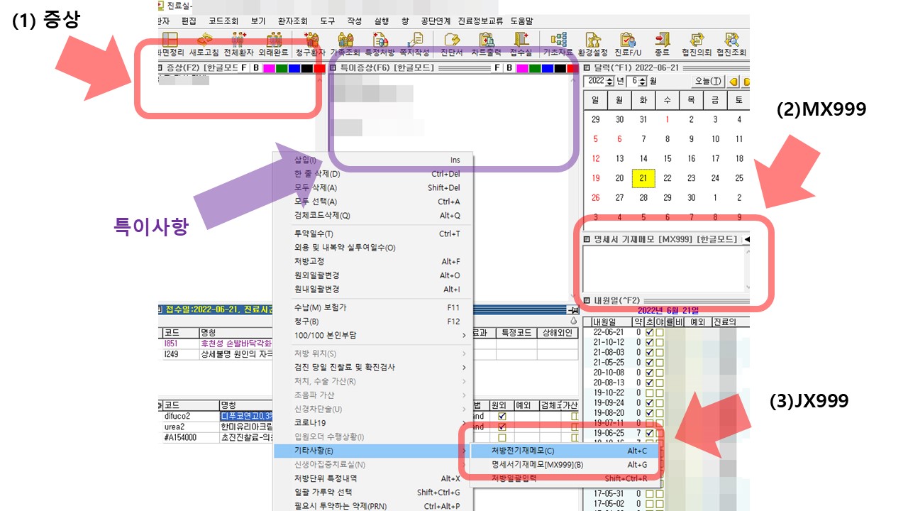Select 처방전기재메모(C) in the submenu
This screenshot has height=511, width=908.
(x=523, y=451)
